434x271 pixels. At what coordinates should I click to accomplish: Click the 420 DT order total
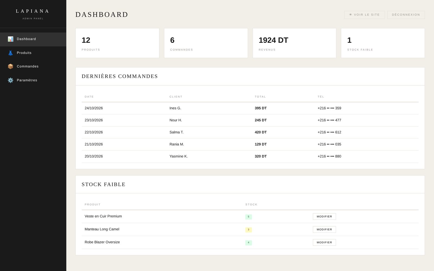tap(261, 132)
